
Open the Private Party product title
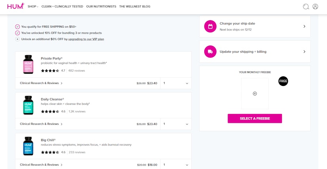pos(52,58)
